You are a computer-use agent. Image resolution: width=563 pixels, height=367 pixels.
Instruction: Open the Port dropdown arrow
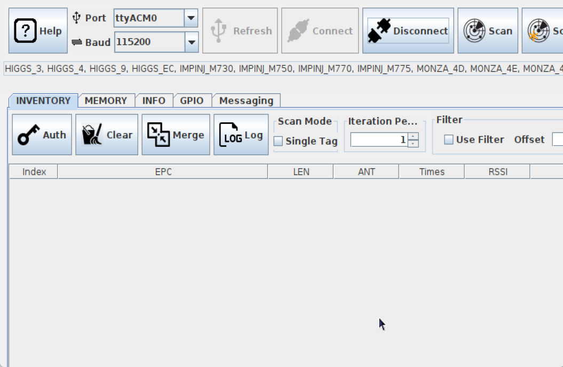pos(191,18)
